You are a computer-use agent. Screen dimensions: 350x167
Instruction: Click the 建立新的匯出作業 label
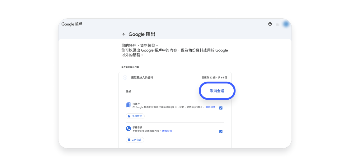pyautogui.click(x=130, y=67)
